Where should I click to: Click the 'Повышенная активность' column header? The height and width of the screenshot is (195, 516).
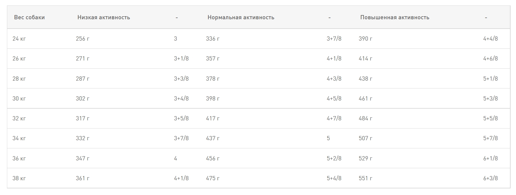pos(394,17)
